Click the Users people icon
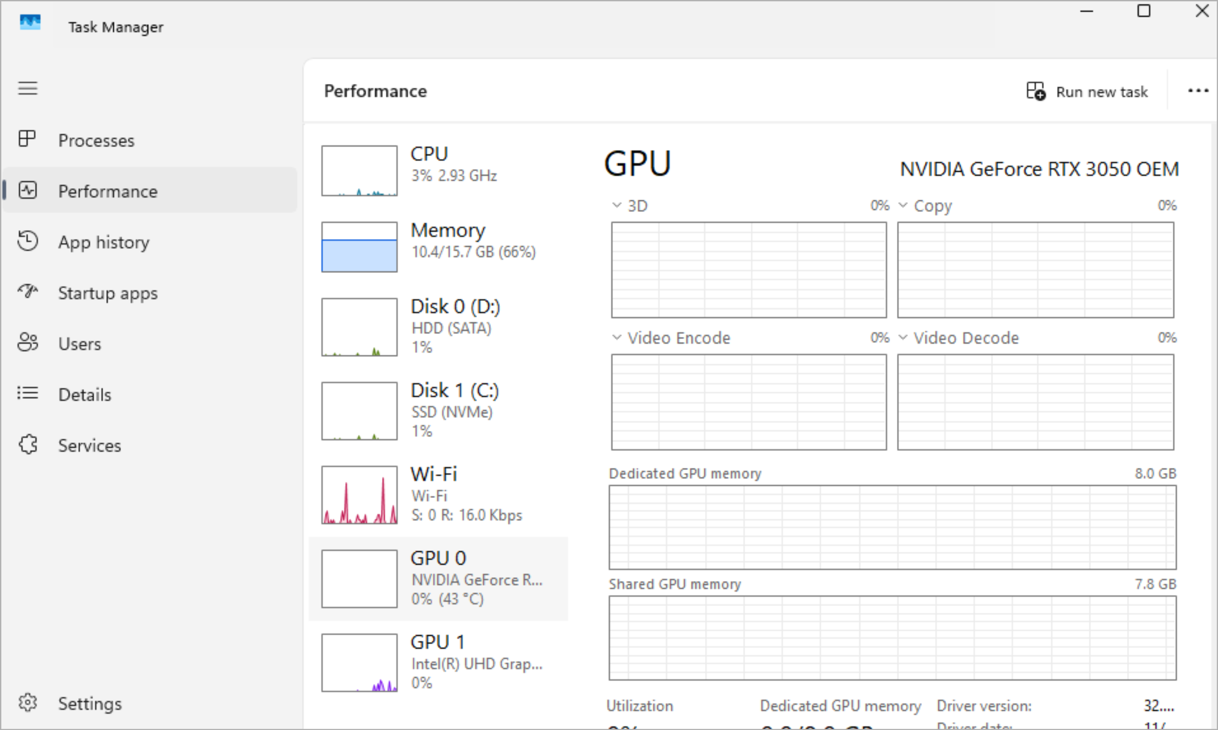The width and height of the screenshot is (1218, 730). click(x=27, y=342)
